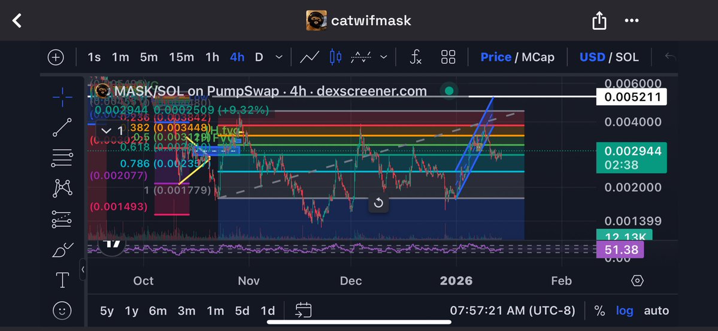Toggle percent scale mode
The width and height of the screenshot is (718, 331).
point(599,311)
